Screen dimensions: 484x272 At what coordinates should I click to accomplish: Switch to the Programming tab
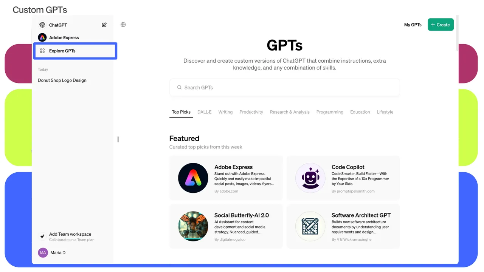coord(330,112)
